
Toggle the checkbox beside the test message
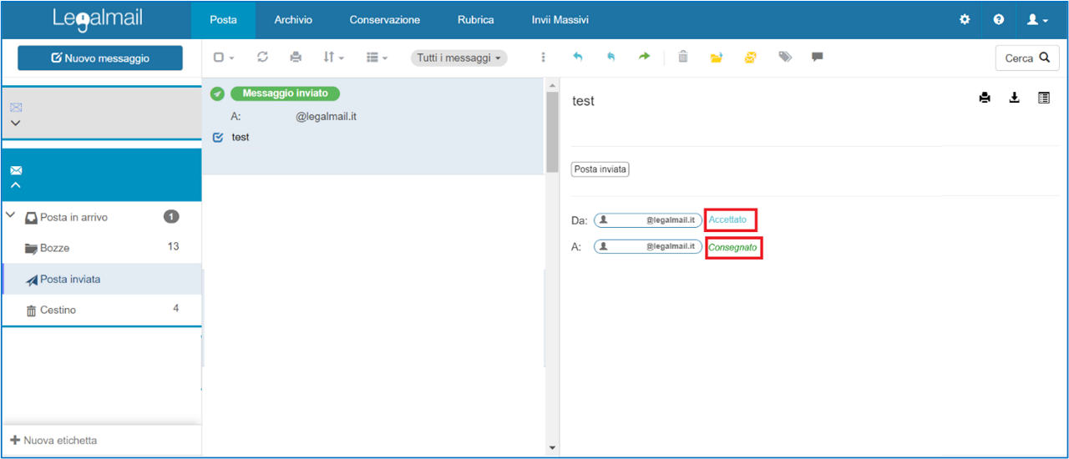[x=219, y=137]
